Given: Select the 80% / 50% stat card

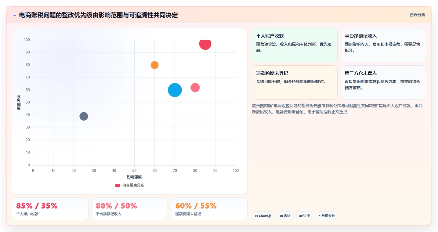Looking at the screenshot, I should (130, 209).
